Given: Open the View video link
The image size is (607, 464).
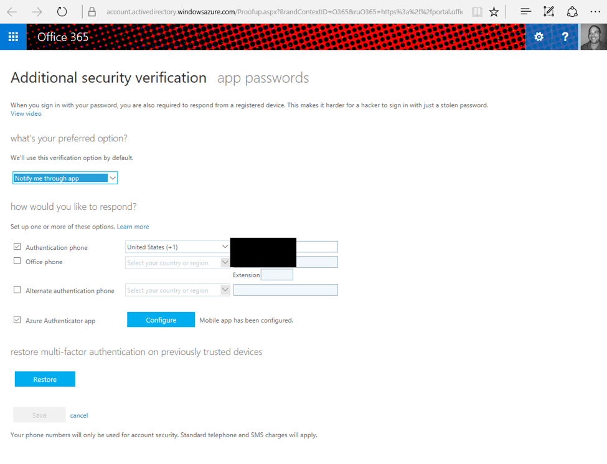Looking at the screenshot, I should tap(26, 113).
